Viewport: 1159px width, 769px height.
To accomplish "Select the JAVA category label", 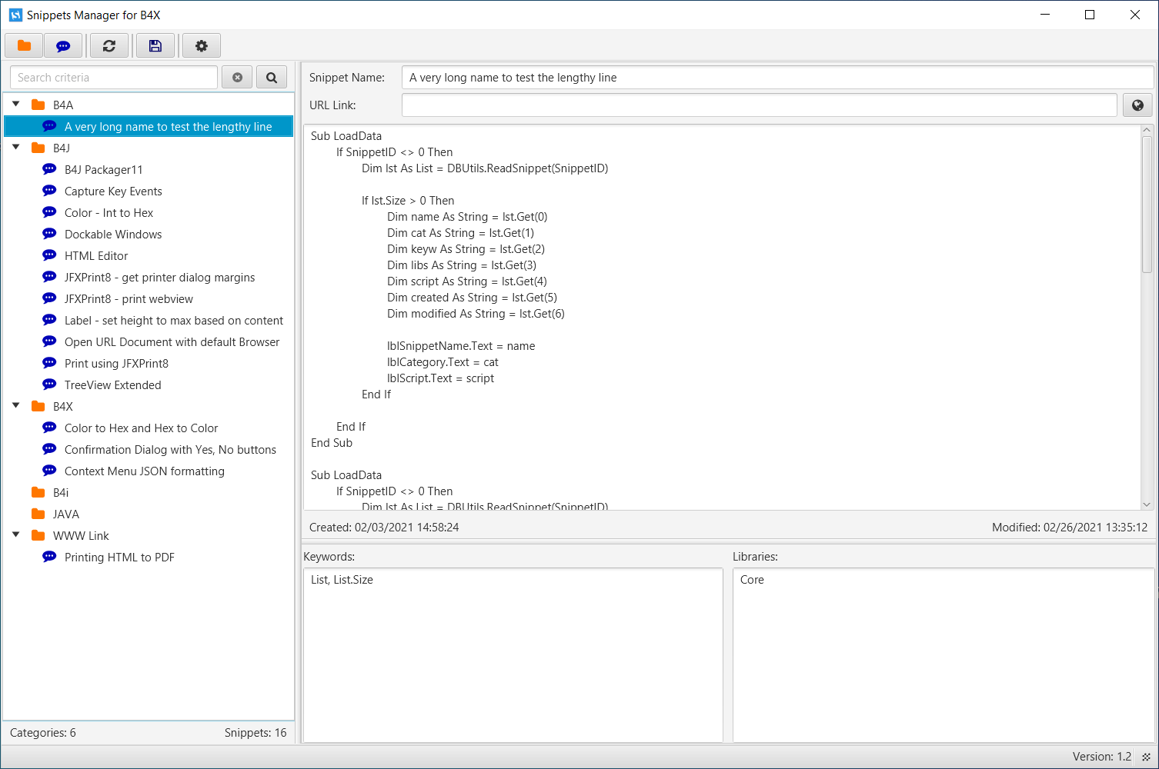I will (66, 514).
